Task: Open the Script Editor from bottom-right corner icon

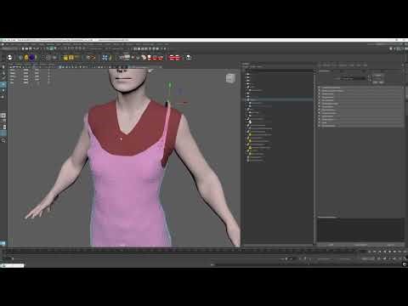Action: point(405,264)
